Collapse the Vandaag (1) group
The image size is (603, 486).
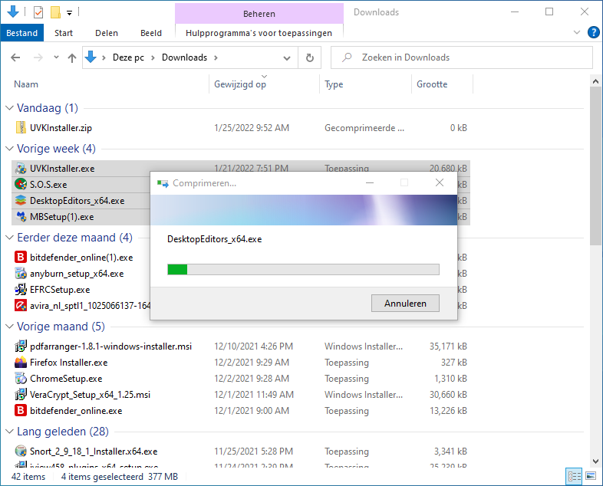[9, 109]
